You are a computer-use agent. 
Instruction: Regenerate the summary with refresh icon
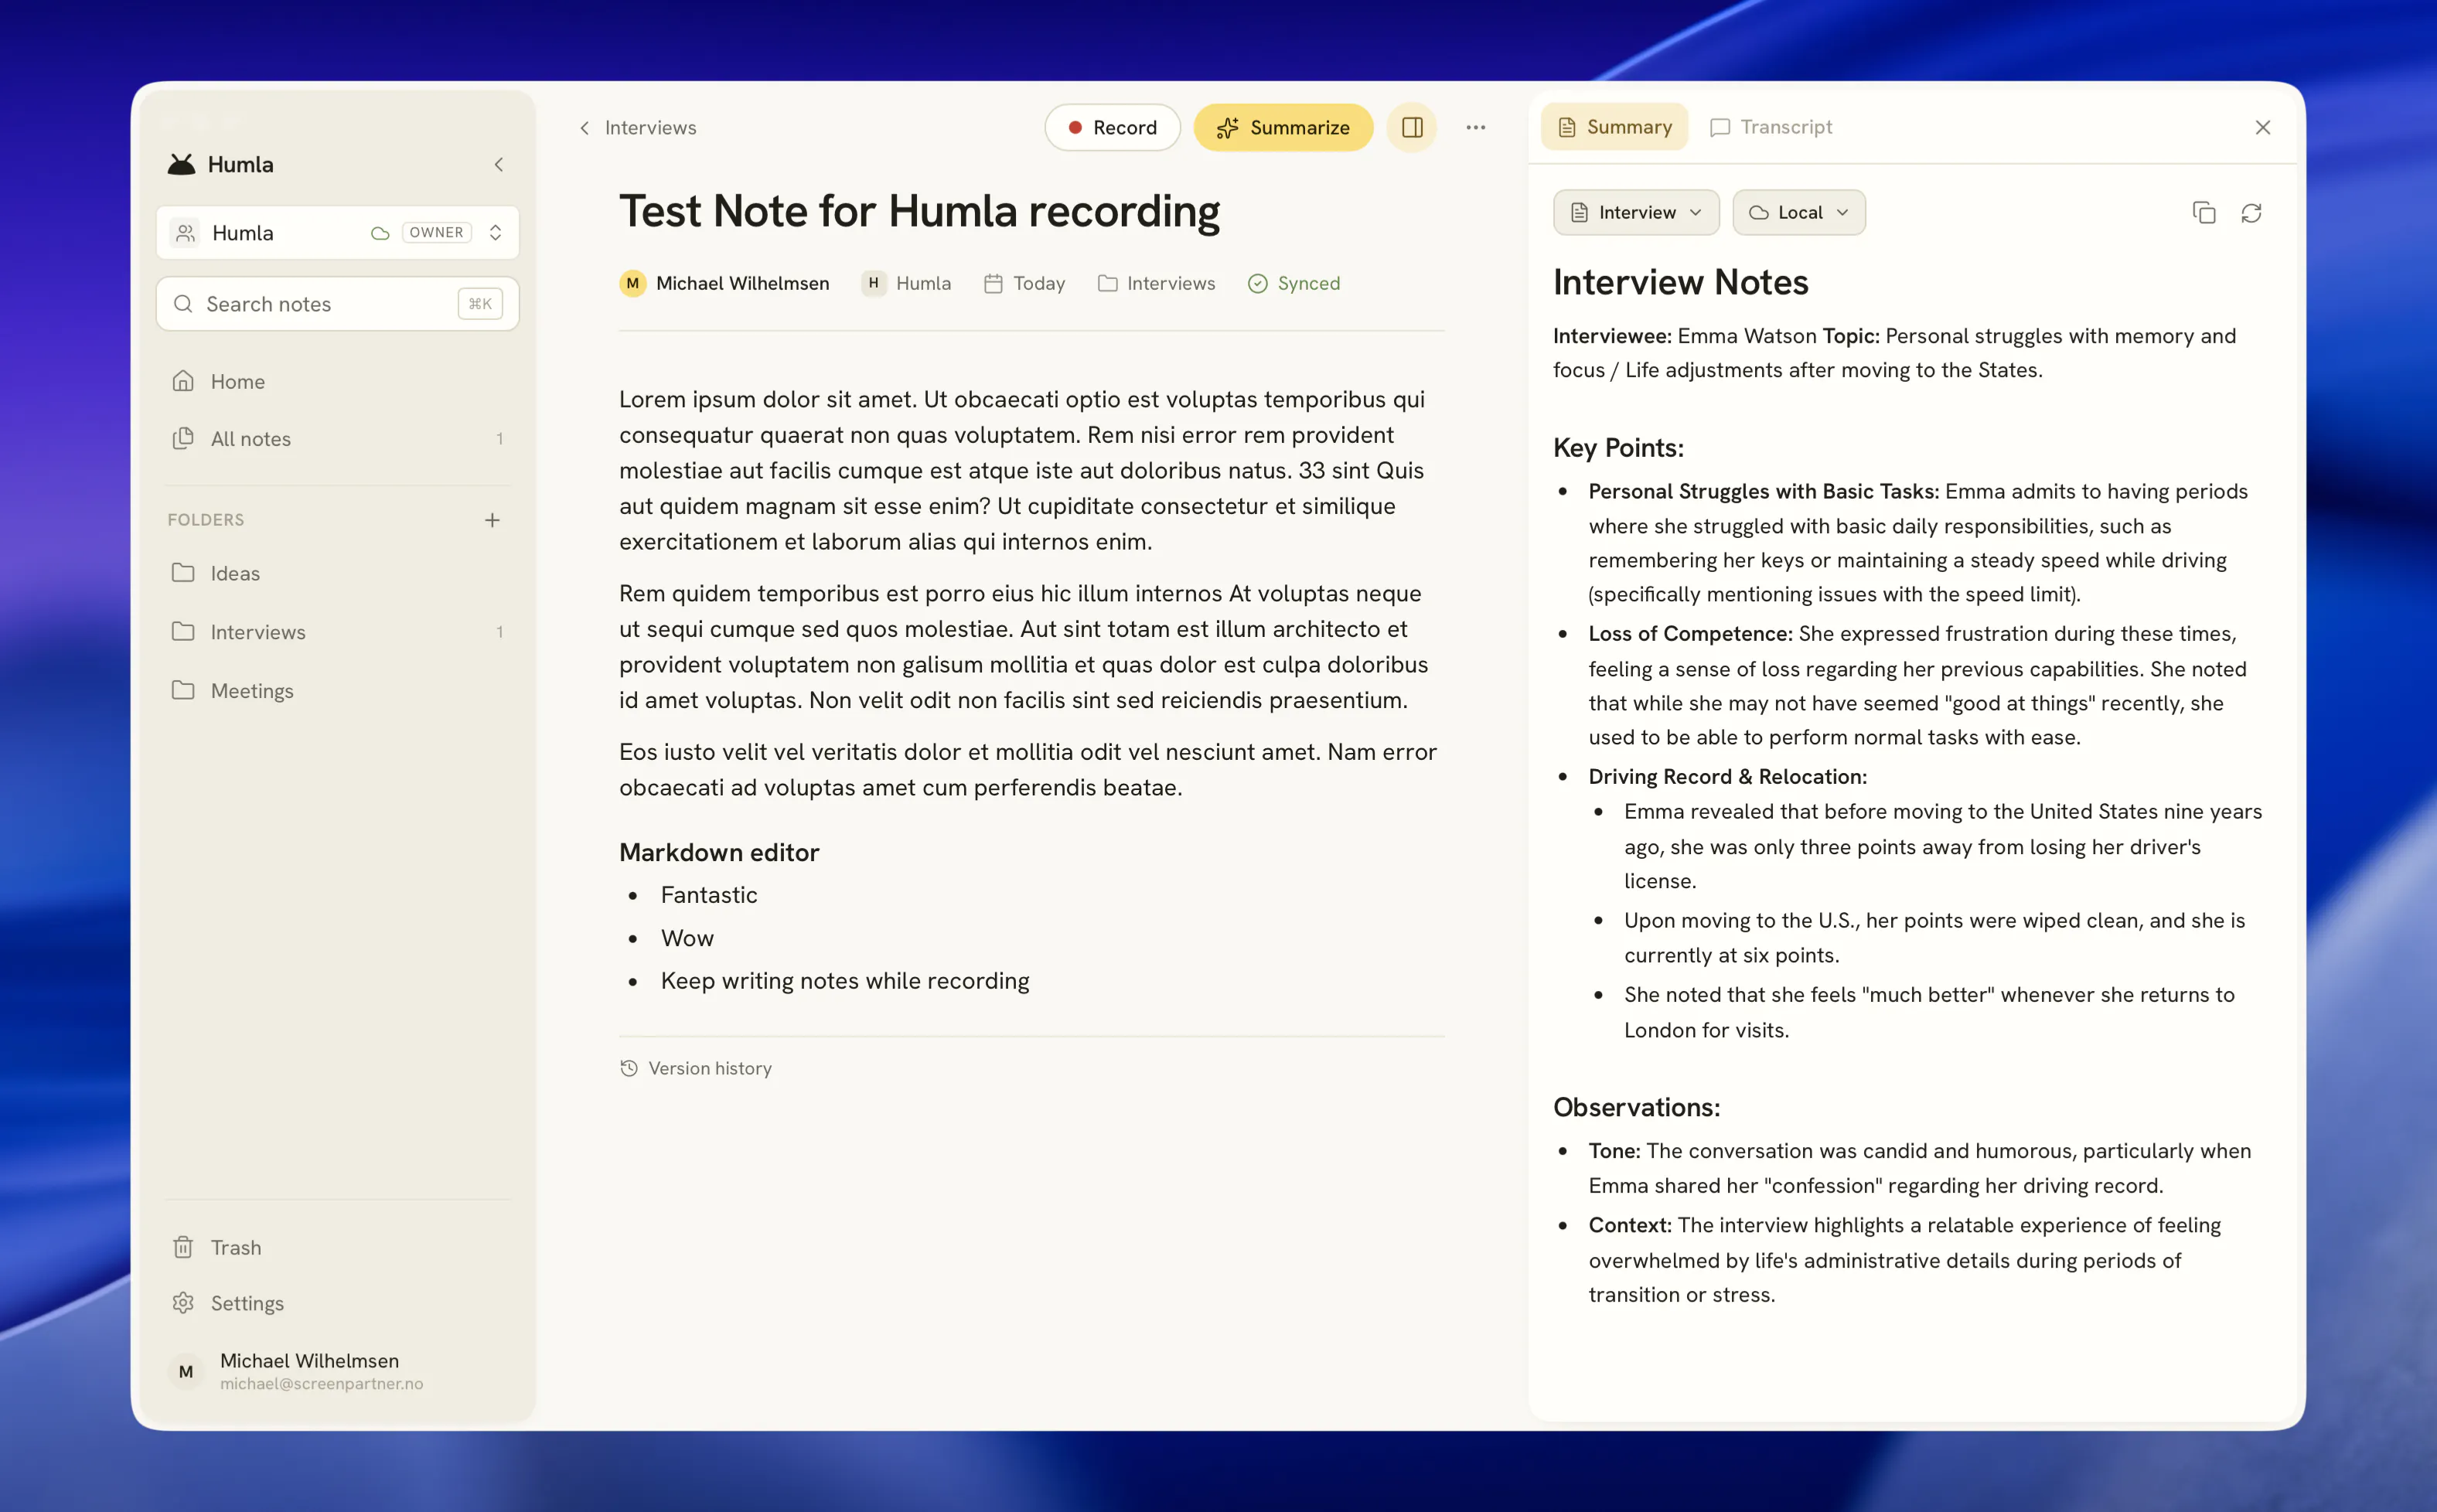[x=2251, y=212]
